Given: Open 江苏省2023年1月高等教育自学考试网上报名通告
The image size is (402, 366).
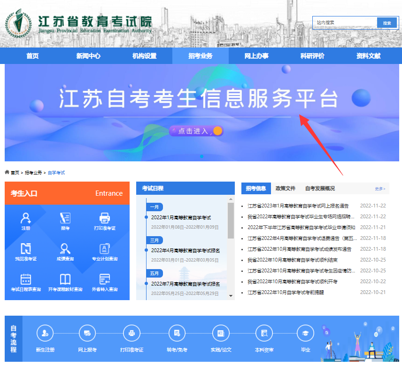Looking at the screenshot, I should coord(298,206).
